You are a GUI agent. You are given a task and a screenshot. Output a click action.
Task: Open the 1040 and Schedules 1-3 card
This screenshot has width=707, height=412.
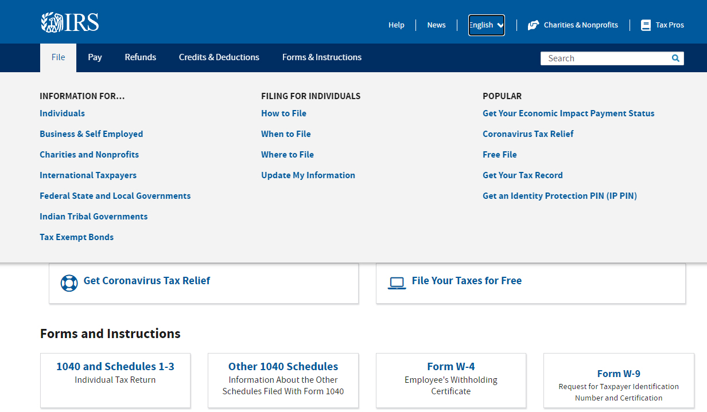(115, 380)
